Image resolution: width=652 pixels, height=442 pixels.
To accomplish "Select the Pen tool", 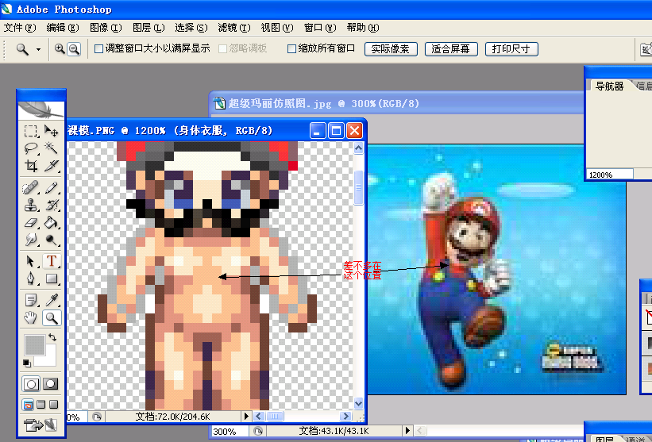I will [30, 279].
